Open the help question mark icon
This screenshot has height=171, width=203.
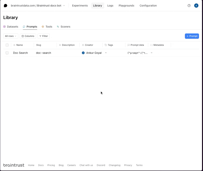(189, 6)
